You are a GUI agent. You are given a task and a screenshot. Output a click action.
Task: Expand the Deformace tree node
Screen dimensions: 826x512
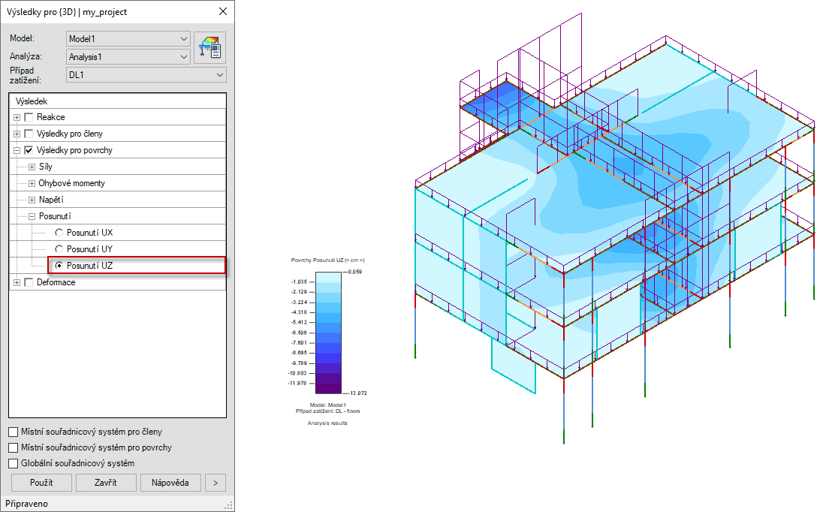tap(17, 283)
